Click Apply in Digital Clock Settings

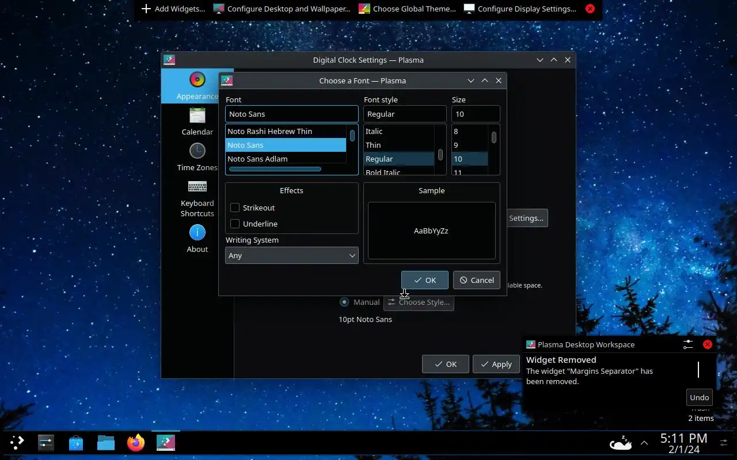pos(496,364)
